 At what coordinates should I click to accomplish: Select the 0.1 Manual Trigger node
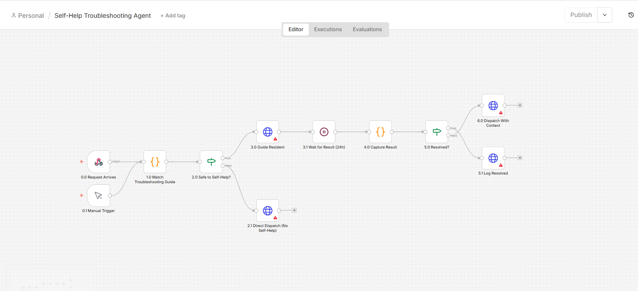click(98, 195)
